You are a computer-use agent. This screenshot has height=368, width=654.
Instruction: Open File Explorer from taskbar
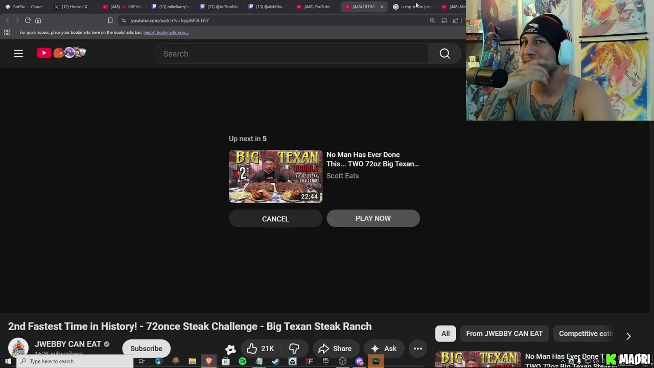[192, 361]
